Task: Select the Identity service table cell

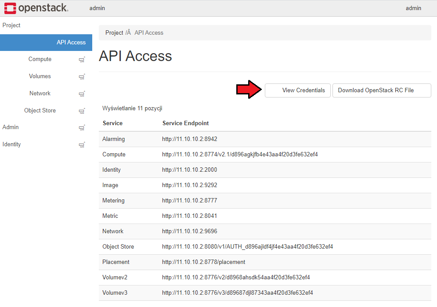Action: [111, 170]
